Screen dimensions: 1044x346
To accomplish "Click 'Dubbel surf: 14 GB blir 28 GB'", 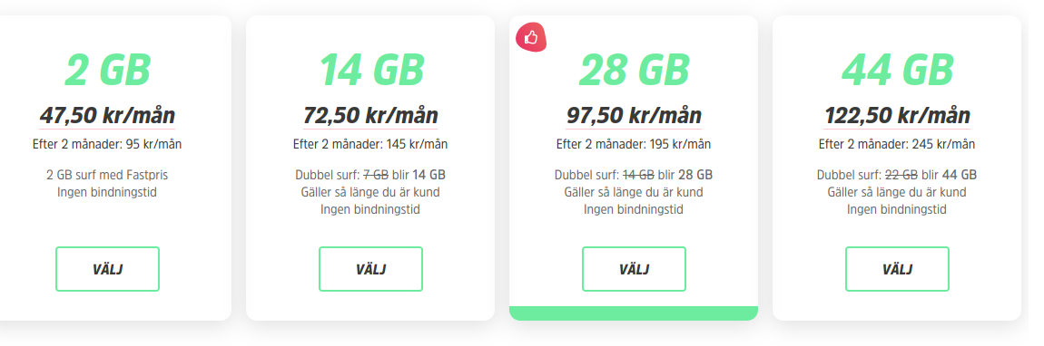I will point(634,176).
